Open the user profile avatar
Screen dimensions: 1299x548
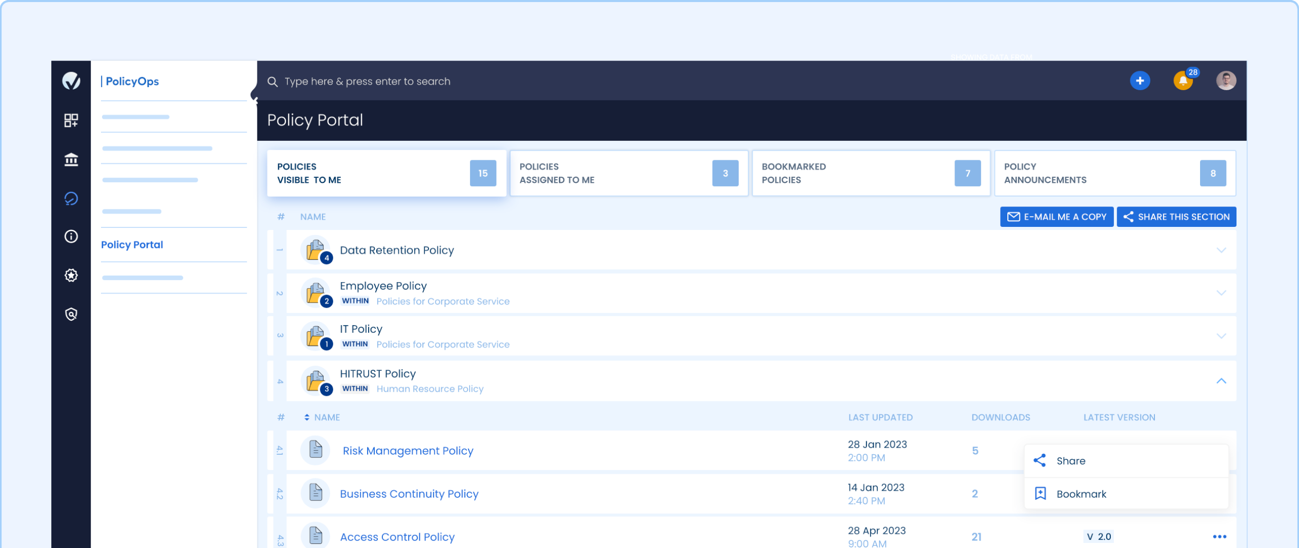pyautogui.click(x=1226, y=81)
